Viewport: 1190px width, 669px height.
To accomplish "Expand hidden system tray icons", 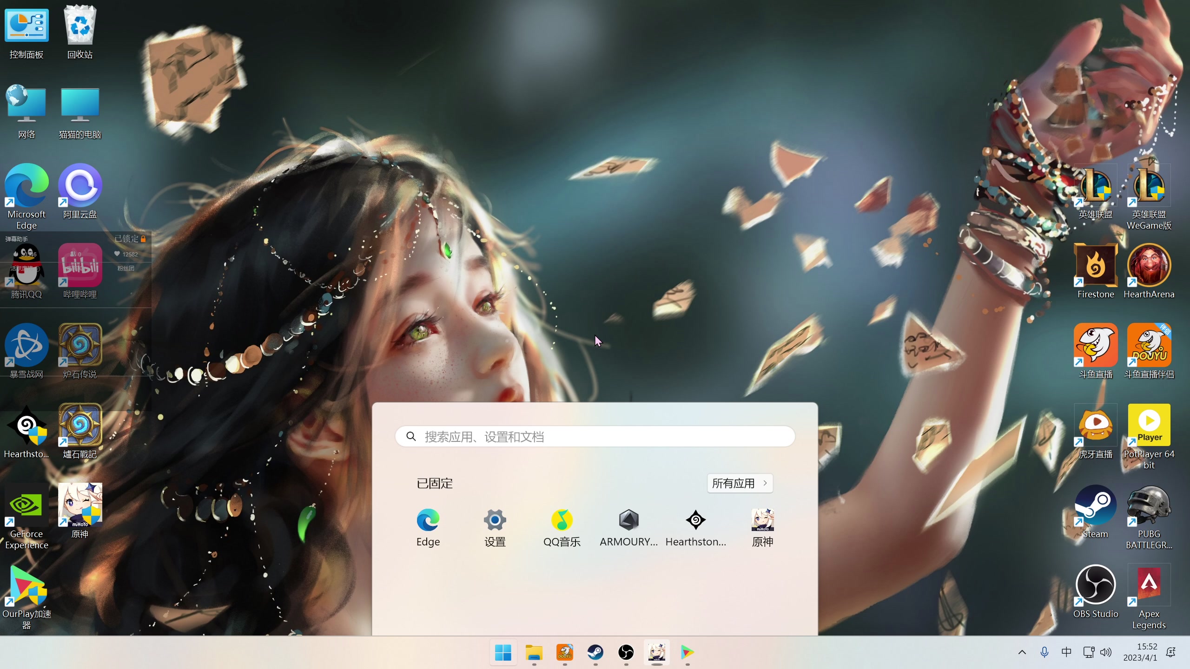I will [x=1022, y=652].
